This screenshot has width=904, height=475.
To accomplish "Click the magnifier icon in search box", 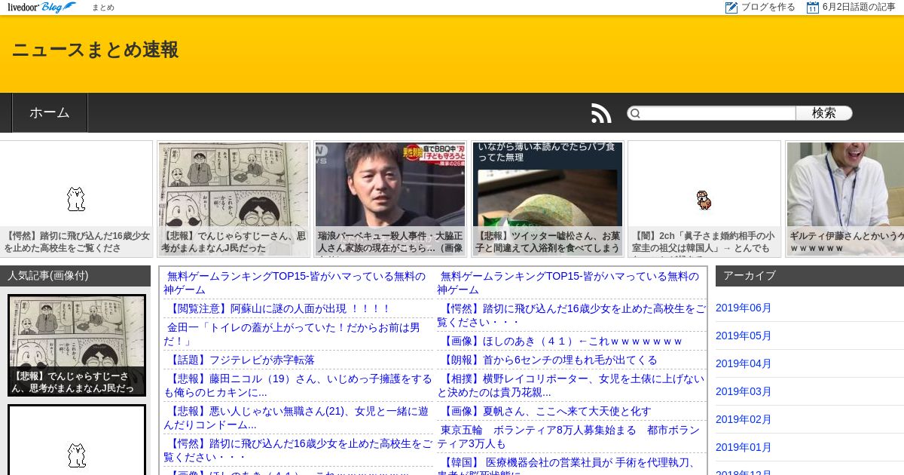I will pos(635,113).
